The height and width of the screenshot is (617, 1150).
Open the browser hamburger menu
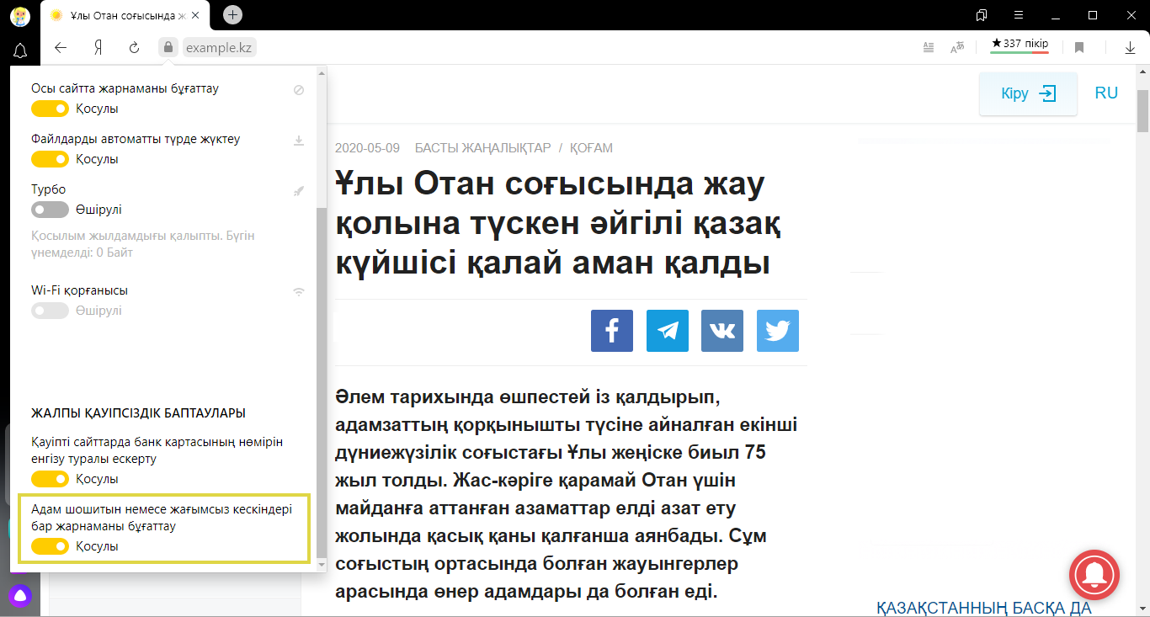1019,15
